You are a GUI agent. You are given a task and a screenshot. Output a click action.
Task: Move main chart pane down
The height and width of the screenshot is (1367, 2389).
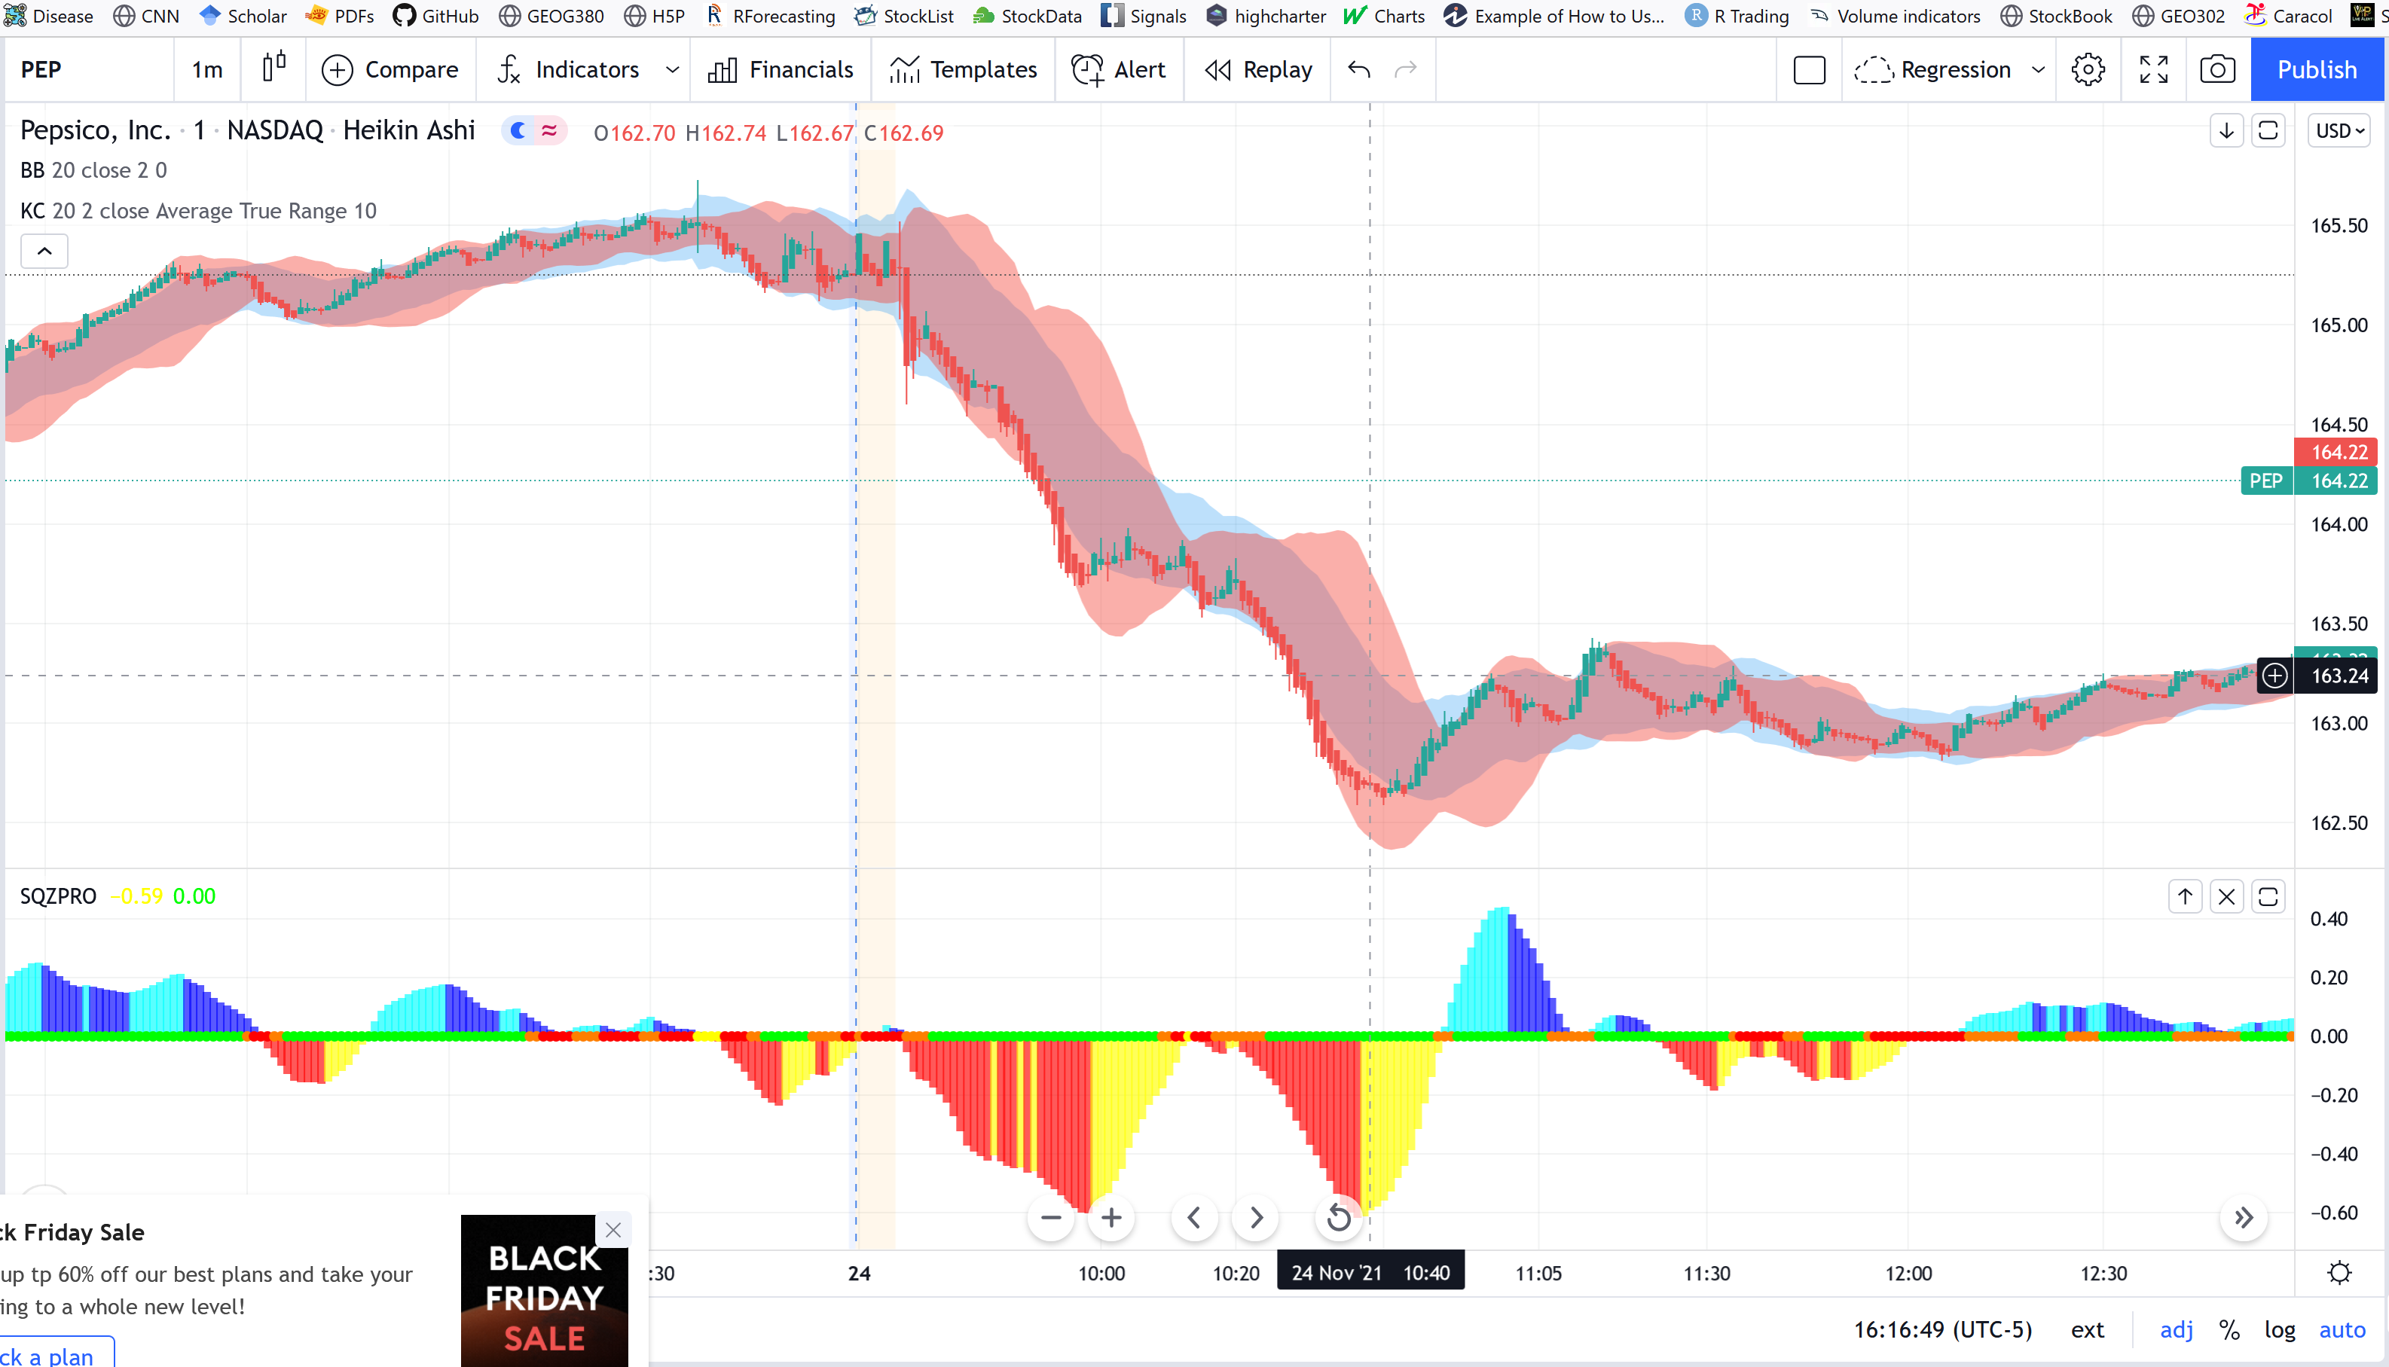(x=2226, y=130)
